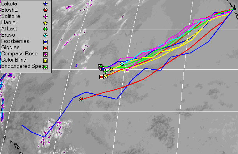Image resolution: width=238 pixels, height=154 pixels.
Task: Select Harrier's yellow circle legend icon
Action: (x=45, y=23)
